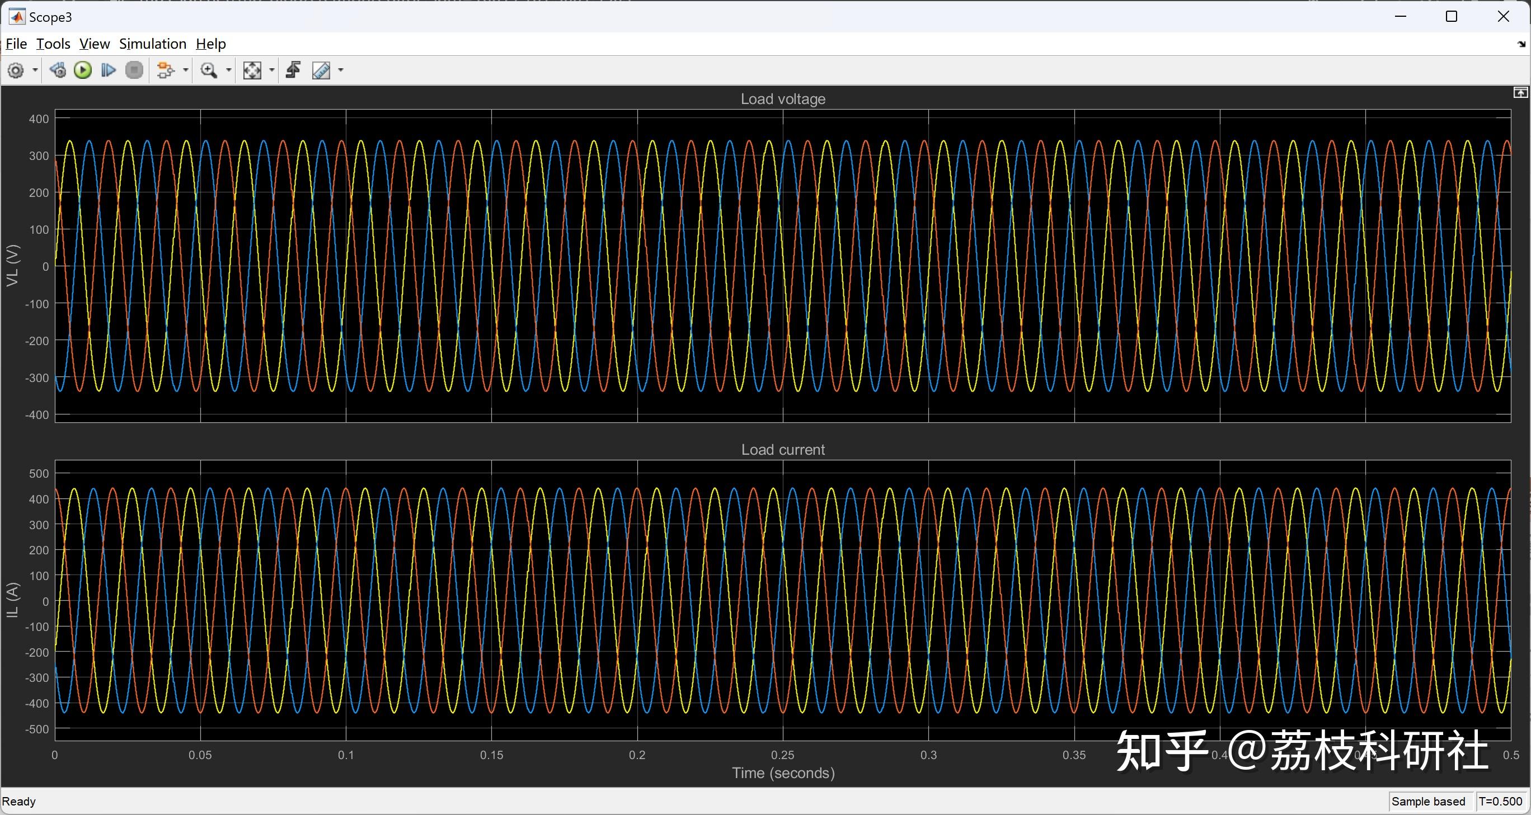Viewport: 1531px width, 815px height.
Task: Click the maximize axes icon at plot corner
Action: pyautogui.click(x=1520, y=93)
